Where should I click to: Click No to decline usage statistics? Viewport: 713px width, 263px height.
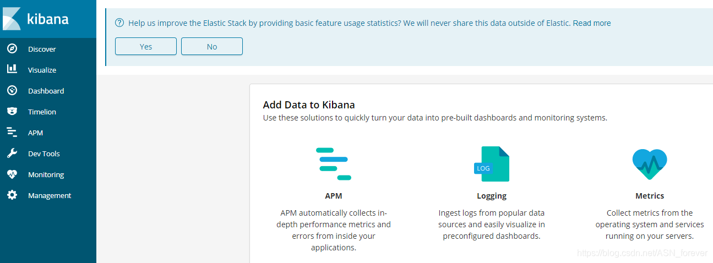(212, 46)
